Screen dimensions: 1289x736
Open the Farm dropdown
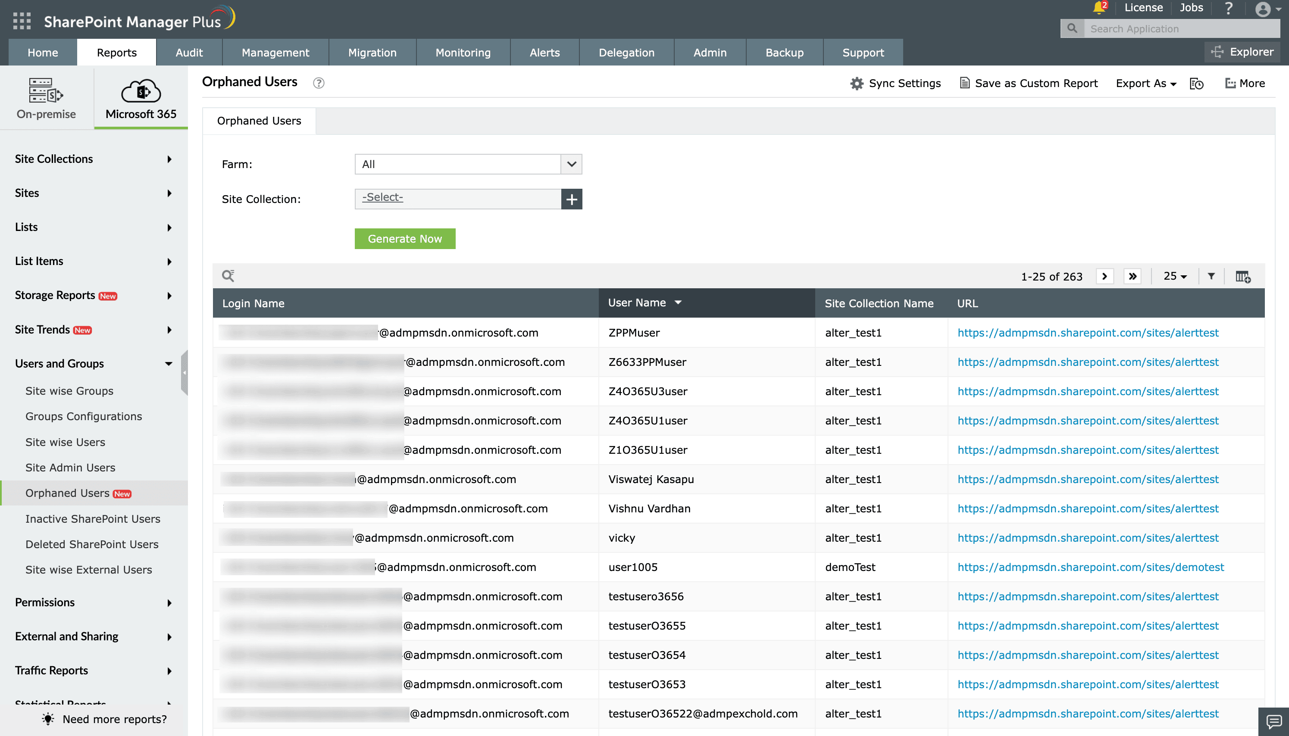point(468,164)
